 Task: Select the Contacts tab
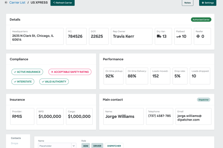point(16,138)
